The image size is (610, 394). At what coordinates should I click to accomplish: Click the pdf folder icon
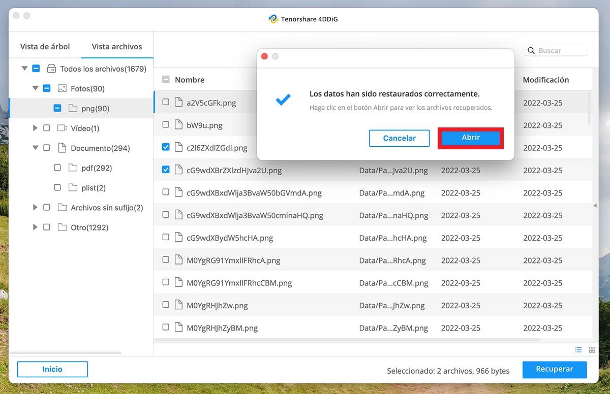click(x=73, y=168)
